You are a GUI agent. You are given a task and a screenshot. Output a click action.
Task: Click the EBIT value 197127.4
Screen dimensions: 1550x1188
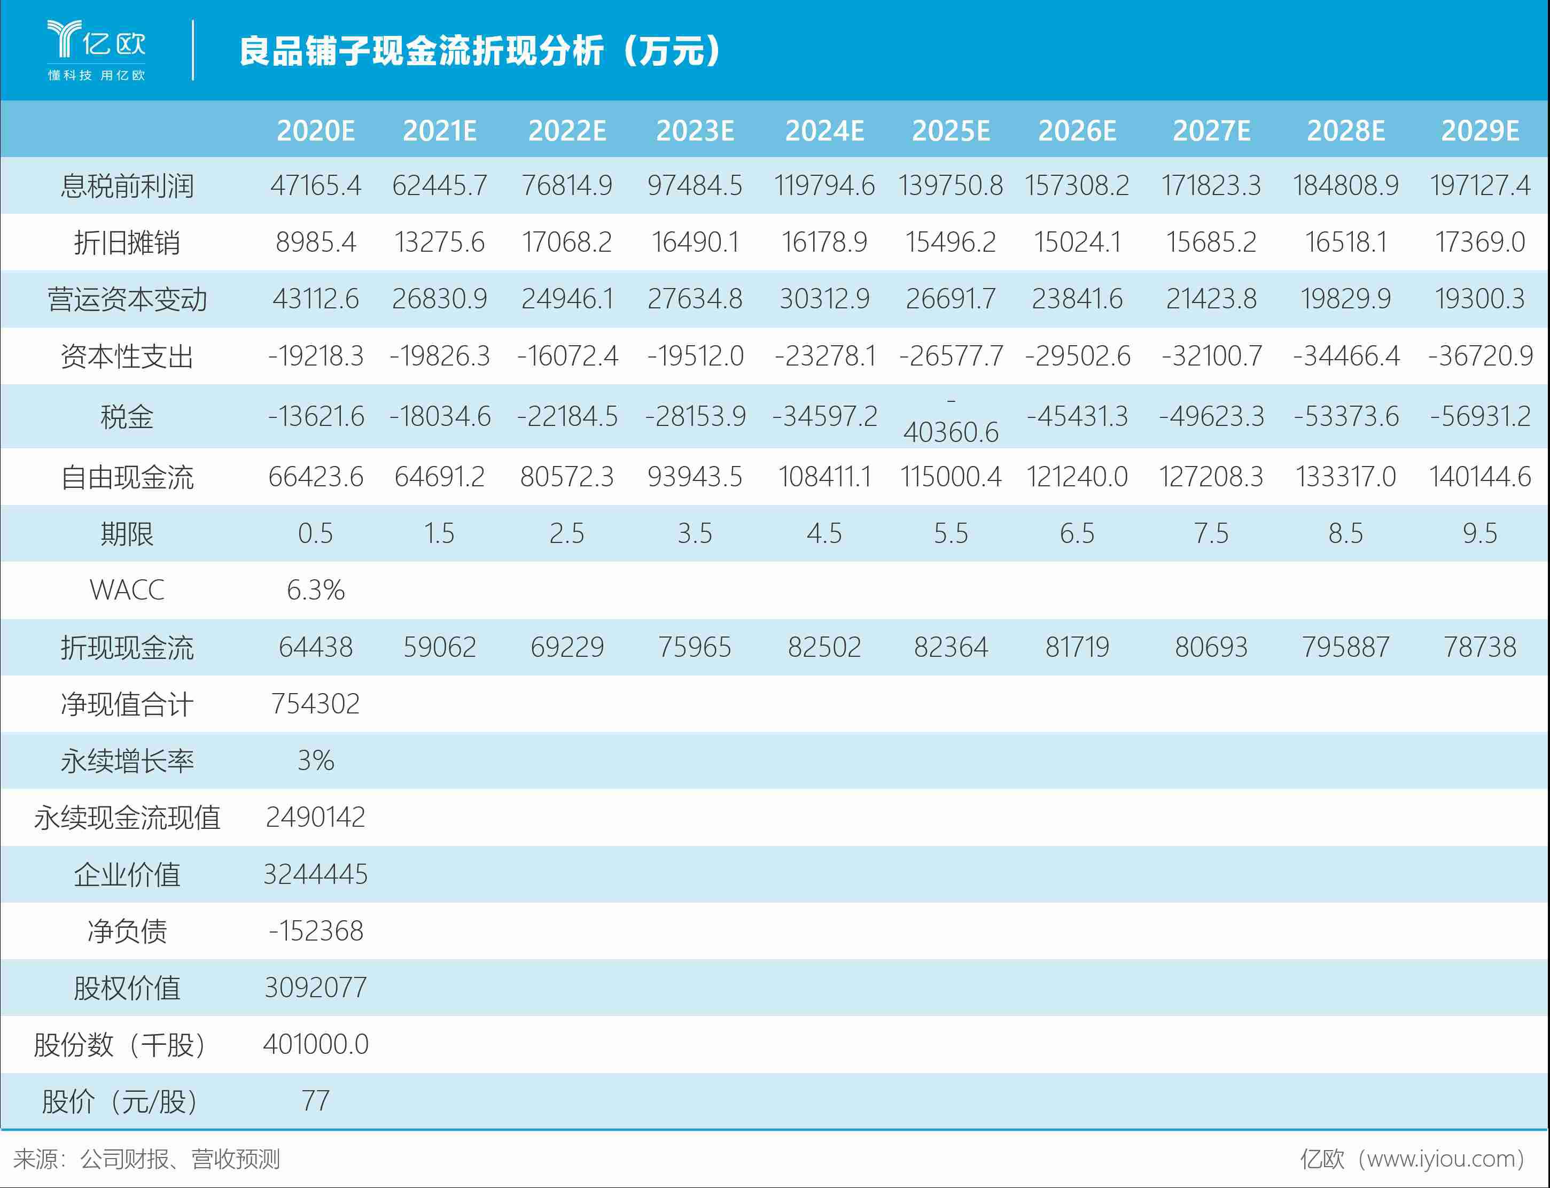1479,185
